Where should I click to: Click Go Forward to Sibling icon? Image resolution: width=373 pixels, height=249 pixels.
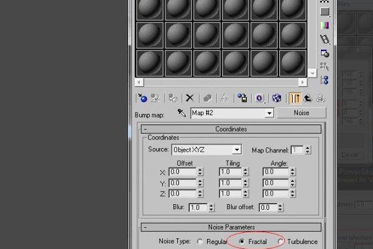[321, 98]
